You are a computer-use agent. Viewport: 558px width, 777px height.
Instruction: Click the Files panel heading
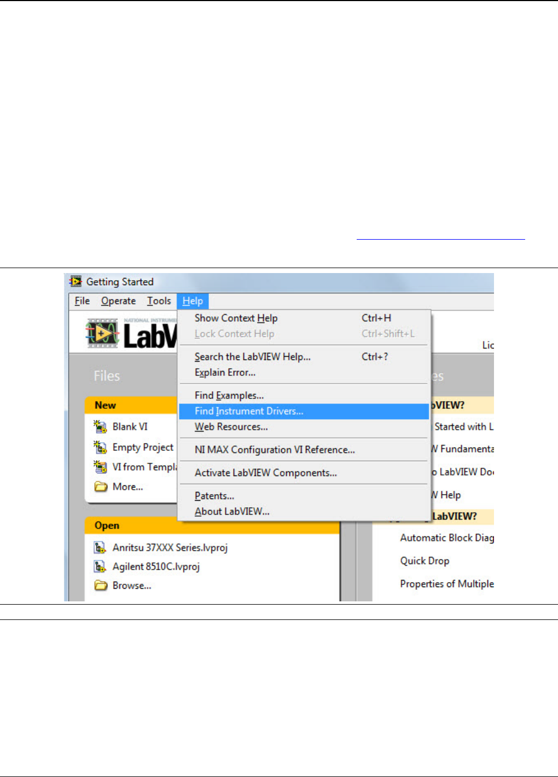click(x=107, y=376)
